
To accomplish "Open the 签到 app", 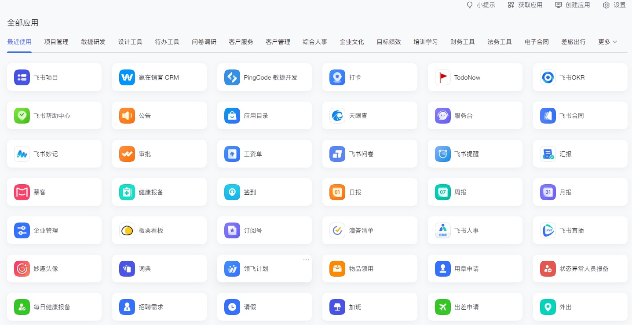I will [x=264, y=192].
